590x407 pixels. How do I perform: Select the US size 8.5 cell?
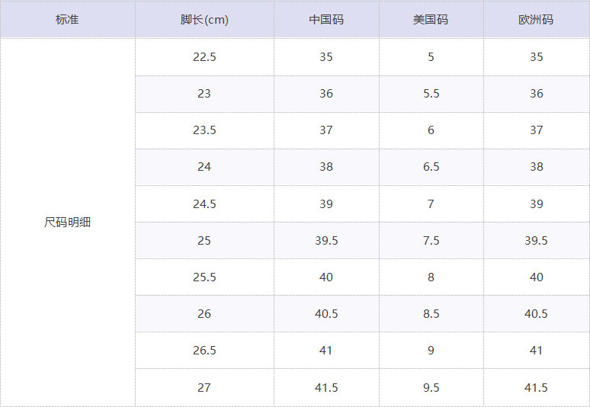click(431, 314)
